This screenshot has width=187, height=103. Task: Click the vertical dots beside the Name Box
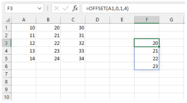click(x=48, y=8)
